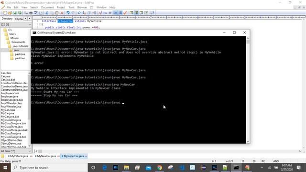Select the java-tutorials folder in tree
The height and width of the screenshot is (172, 306).
[x=20, y=46]
